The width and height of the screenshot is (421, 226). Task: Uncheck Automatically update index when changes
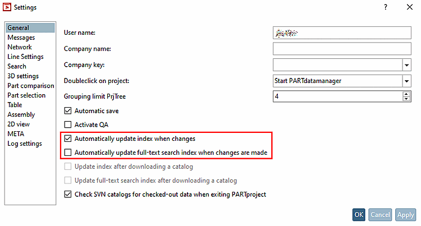[x=68, y=139]
